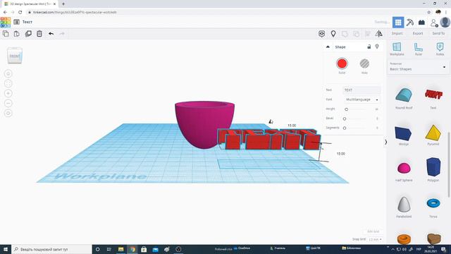Click the Group shapes icon
This screenshot has width=451, height=254.
(x=345, y=34)
